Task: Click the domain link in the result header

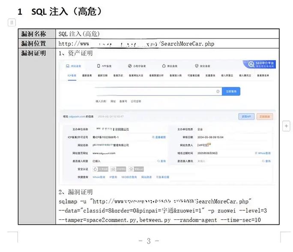Action: point(77,117)
